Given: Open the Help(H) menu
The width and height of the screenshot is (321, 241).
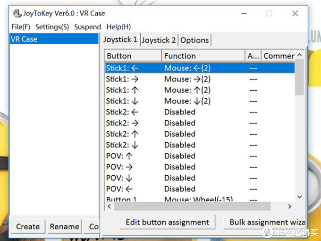Looking at the screenshot, I should 118,27.
